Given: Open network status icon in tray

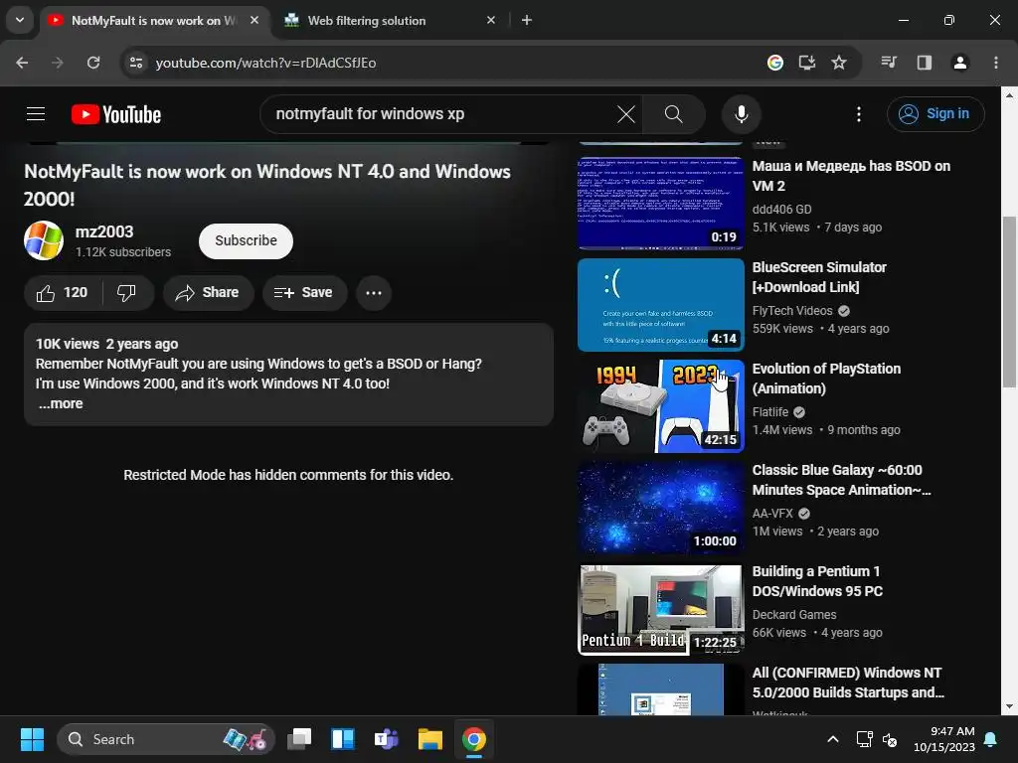Looking at the screenshot, I should click(864, 739).
